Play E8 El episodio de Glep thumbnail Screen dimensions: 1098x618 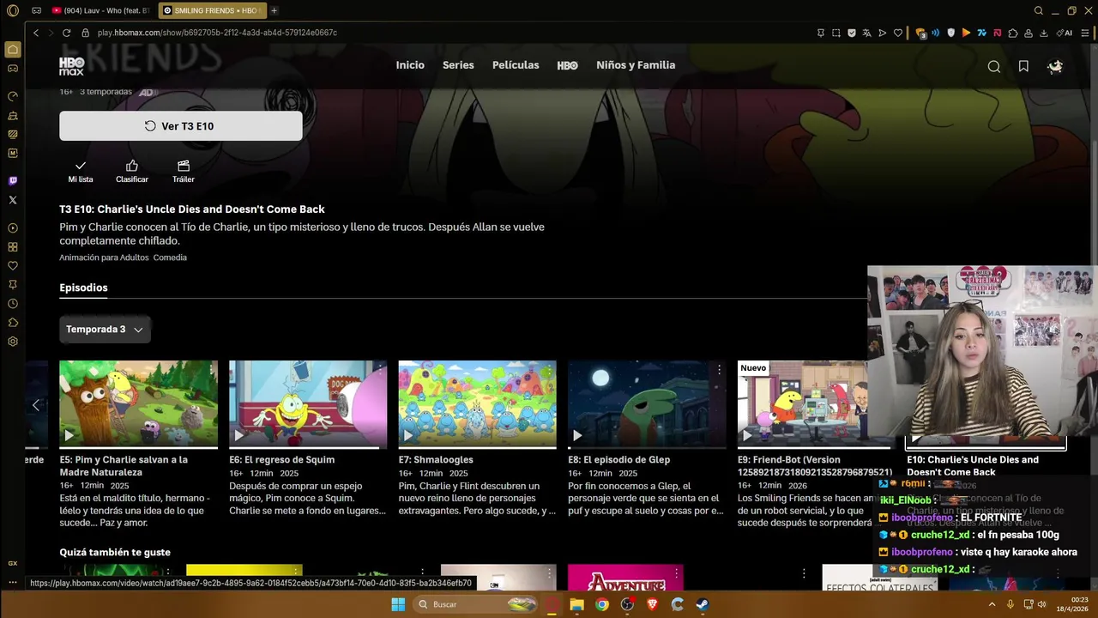coord(647,404)
